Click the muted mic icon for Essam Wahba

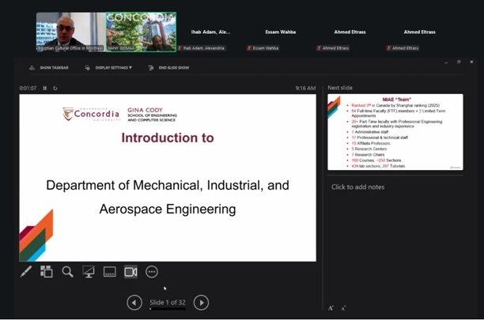[249, 48]
